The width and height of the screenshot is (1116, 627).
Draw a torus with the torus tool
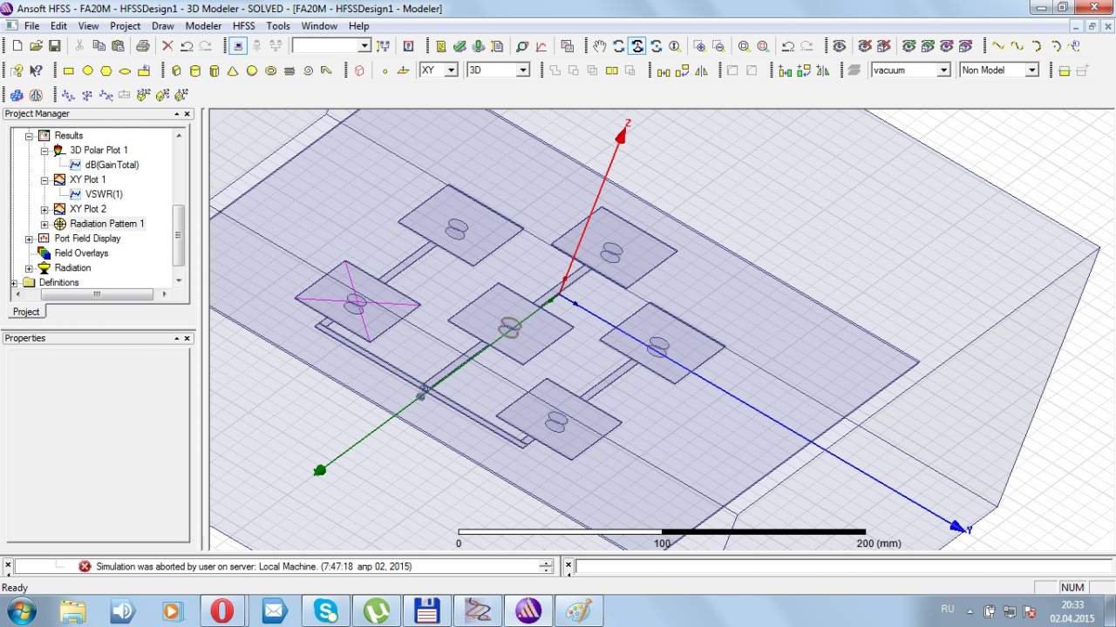click(x=271, y=71)
